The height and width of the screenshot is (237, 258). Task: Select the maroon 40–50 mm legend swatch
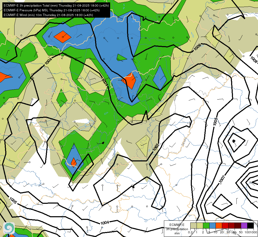(238, 225)
